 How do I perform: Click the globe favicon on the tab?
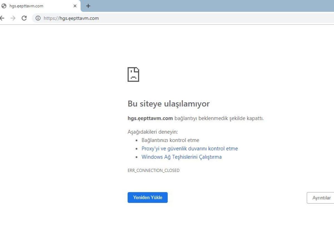click(x=4, y=6)
